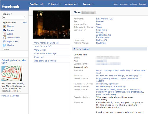
Task: Click Send Elena a Gift
Action: (43, 46)
